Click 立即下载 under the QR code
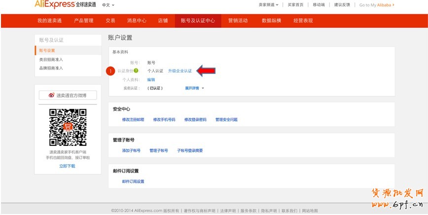Image resolution: width=428 pixels, height=215 pixels. click(67, 166)
